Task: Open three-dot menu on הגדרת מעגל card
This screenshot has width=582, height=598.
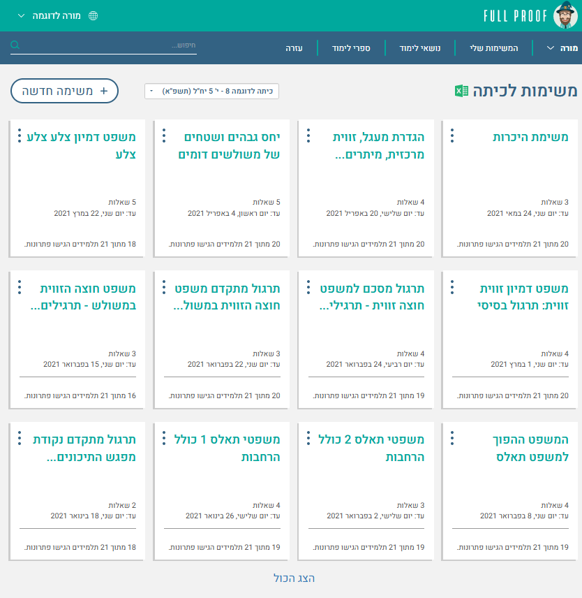Action: click(x=308, y=136)
